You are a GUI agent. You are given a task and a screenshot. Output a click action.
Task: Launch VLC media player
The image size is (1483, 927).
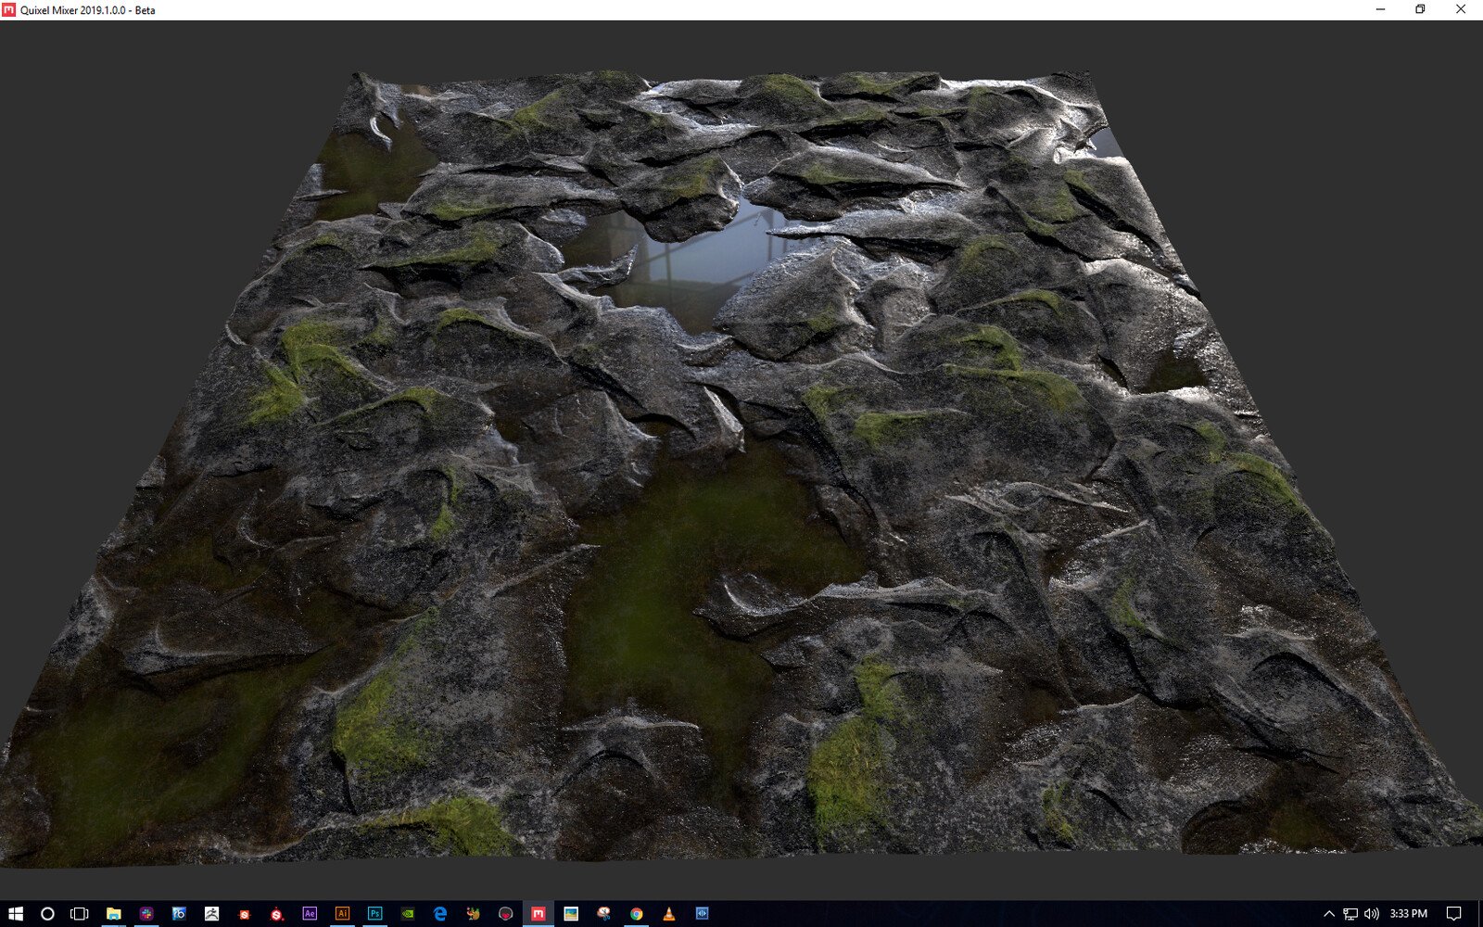point(668,913)
